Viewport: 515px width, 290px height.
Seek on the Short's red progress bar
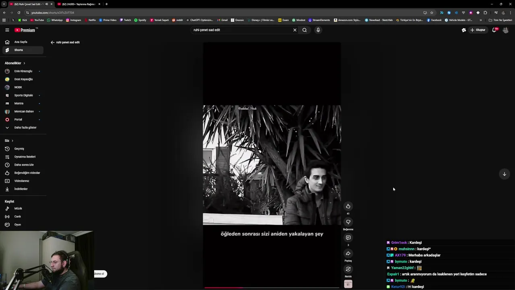click(272, 288)
